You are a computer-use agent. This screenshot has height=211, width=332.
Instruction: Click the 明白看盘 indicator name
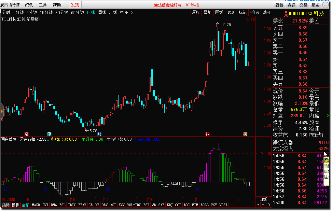(9, 139)
